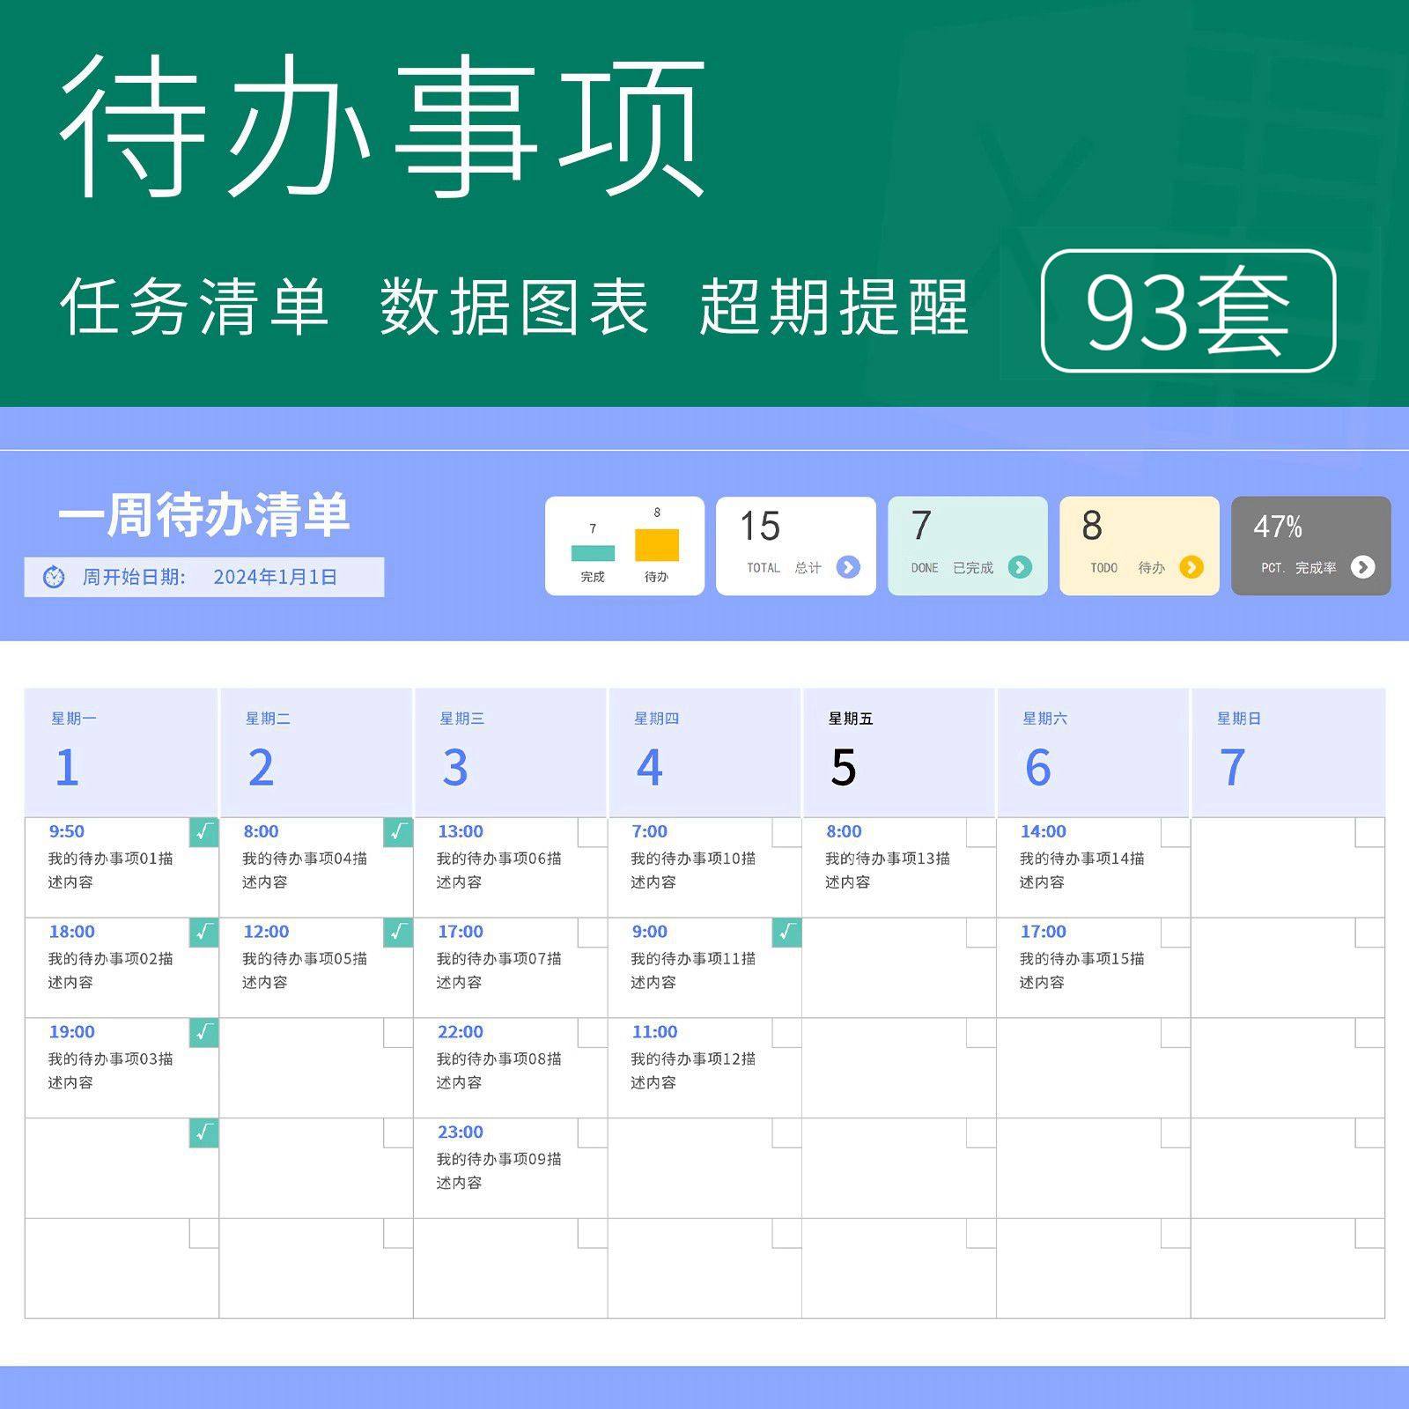1409x1409 pixels.
Task: Select the 星期一 day 1 column header
Action: [122, 752]
